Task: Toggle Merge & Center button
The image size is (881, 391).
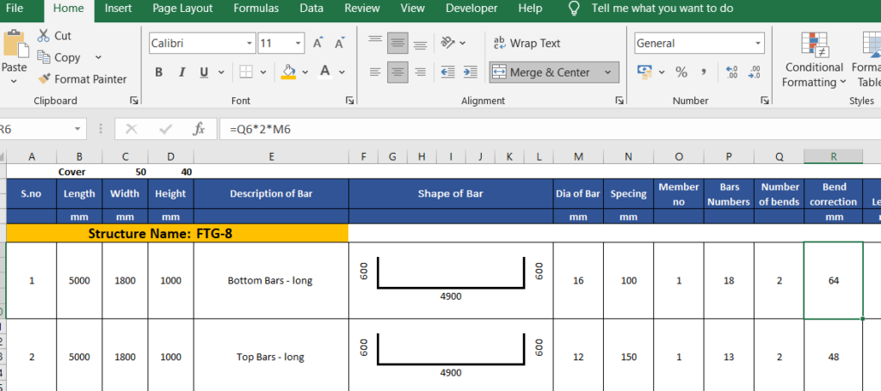Action: (541, 72)
